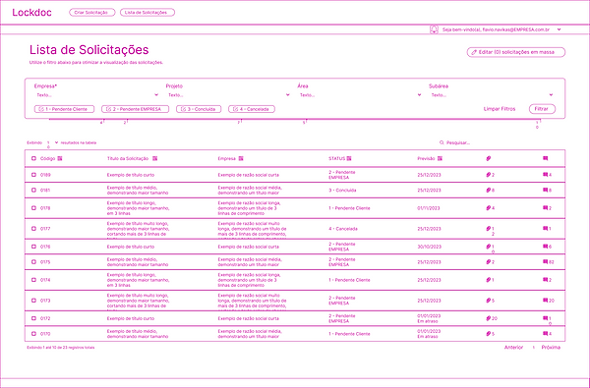Check the box for request 0173
Image resolution: width=590 pixels, height=388 pixels.
click(x=33, y=301)
